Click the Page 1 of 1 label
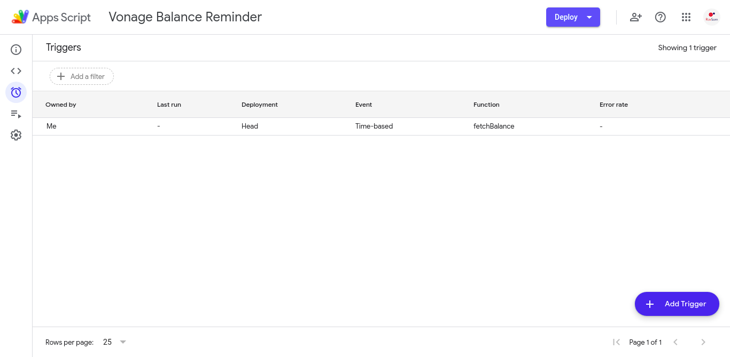Viewport: 730px width, 357px height. pyautogui.click(x=646, y=342)
